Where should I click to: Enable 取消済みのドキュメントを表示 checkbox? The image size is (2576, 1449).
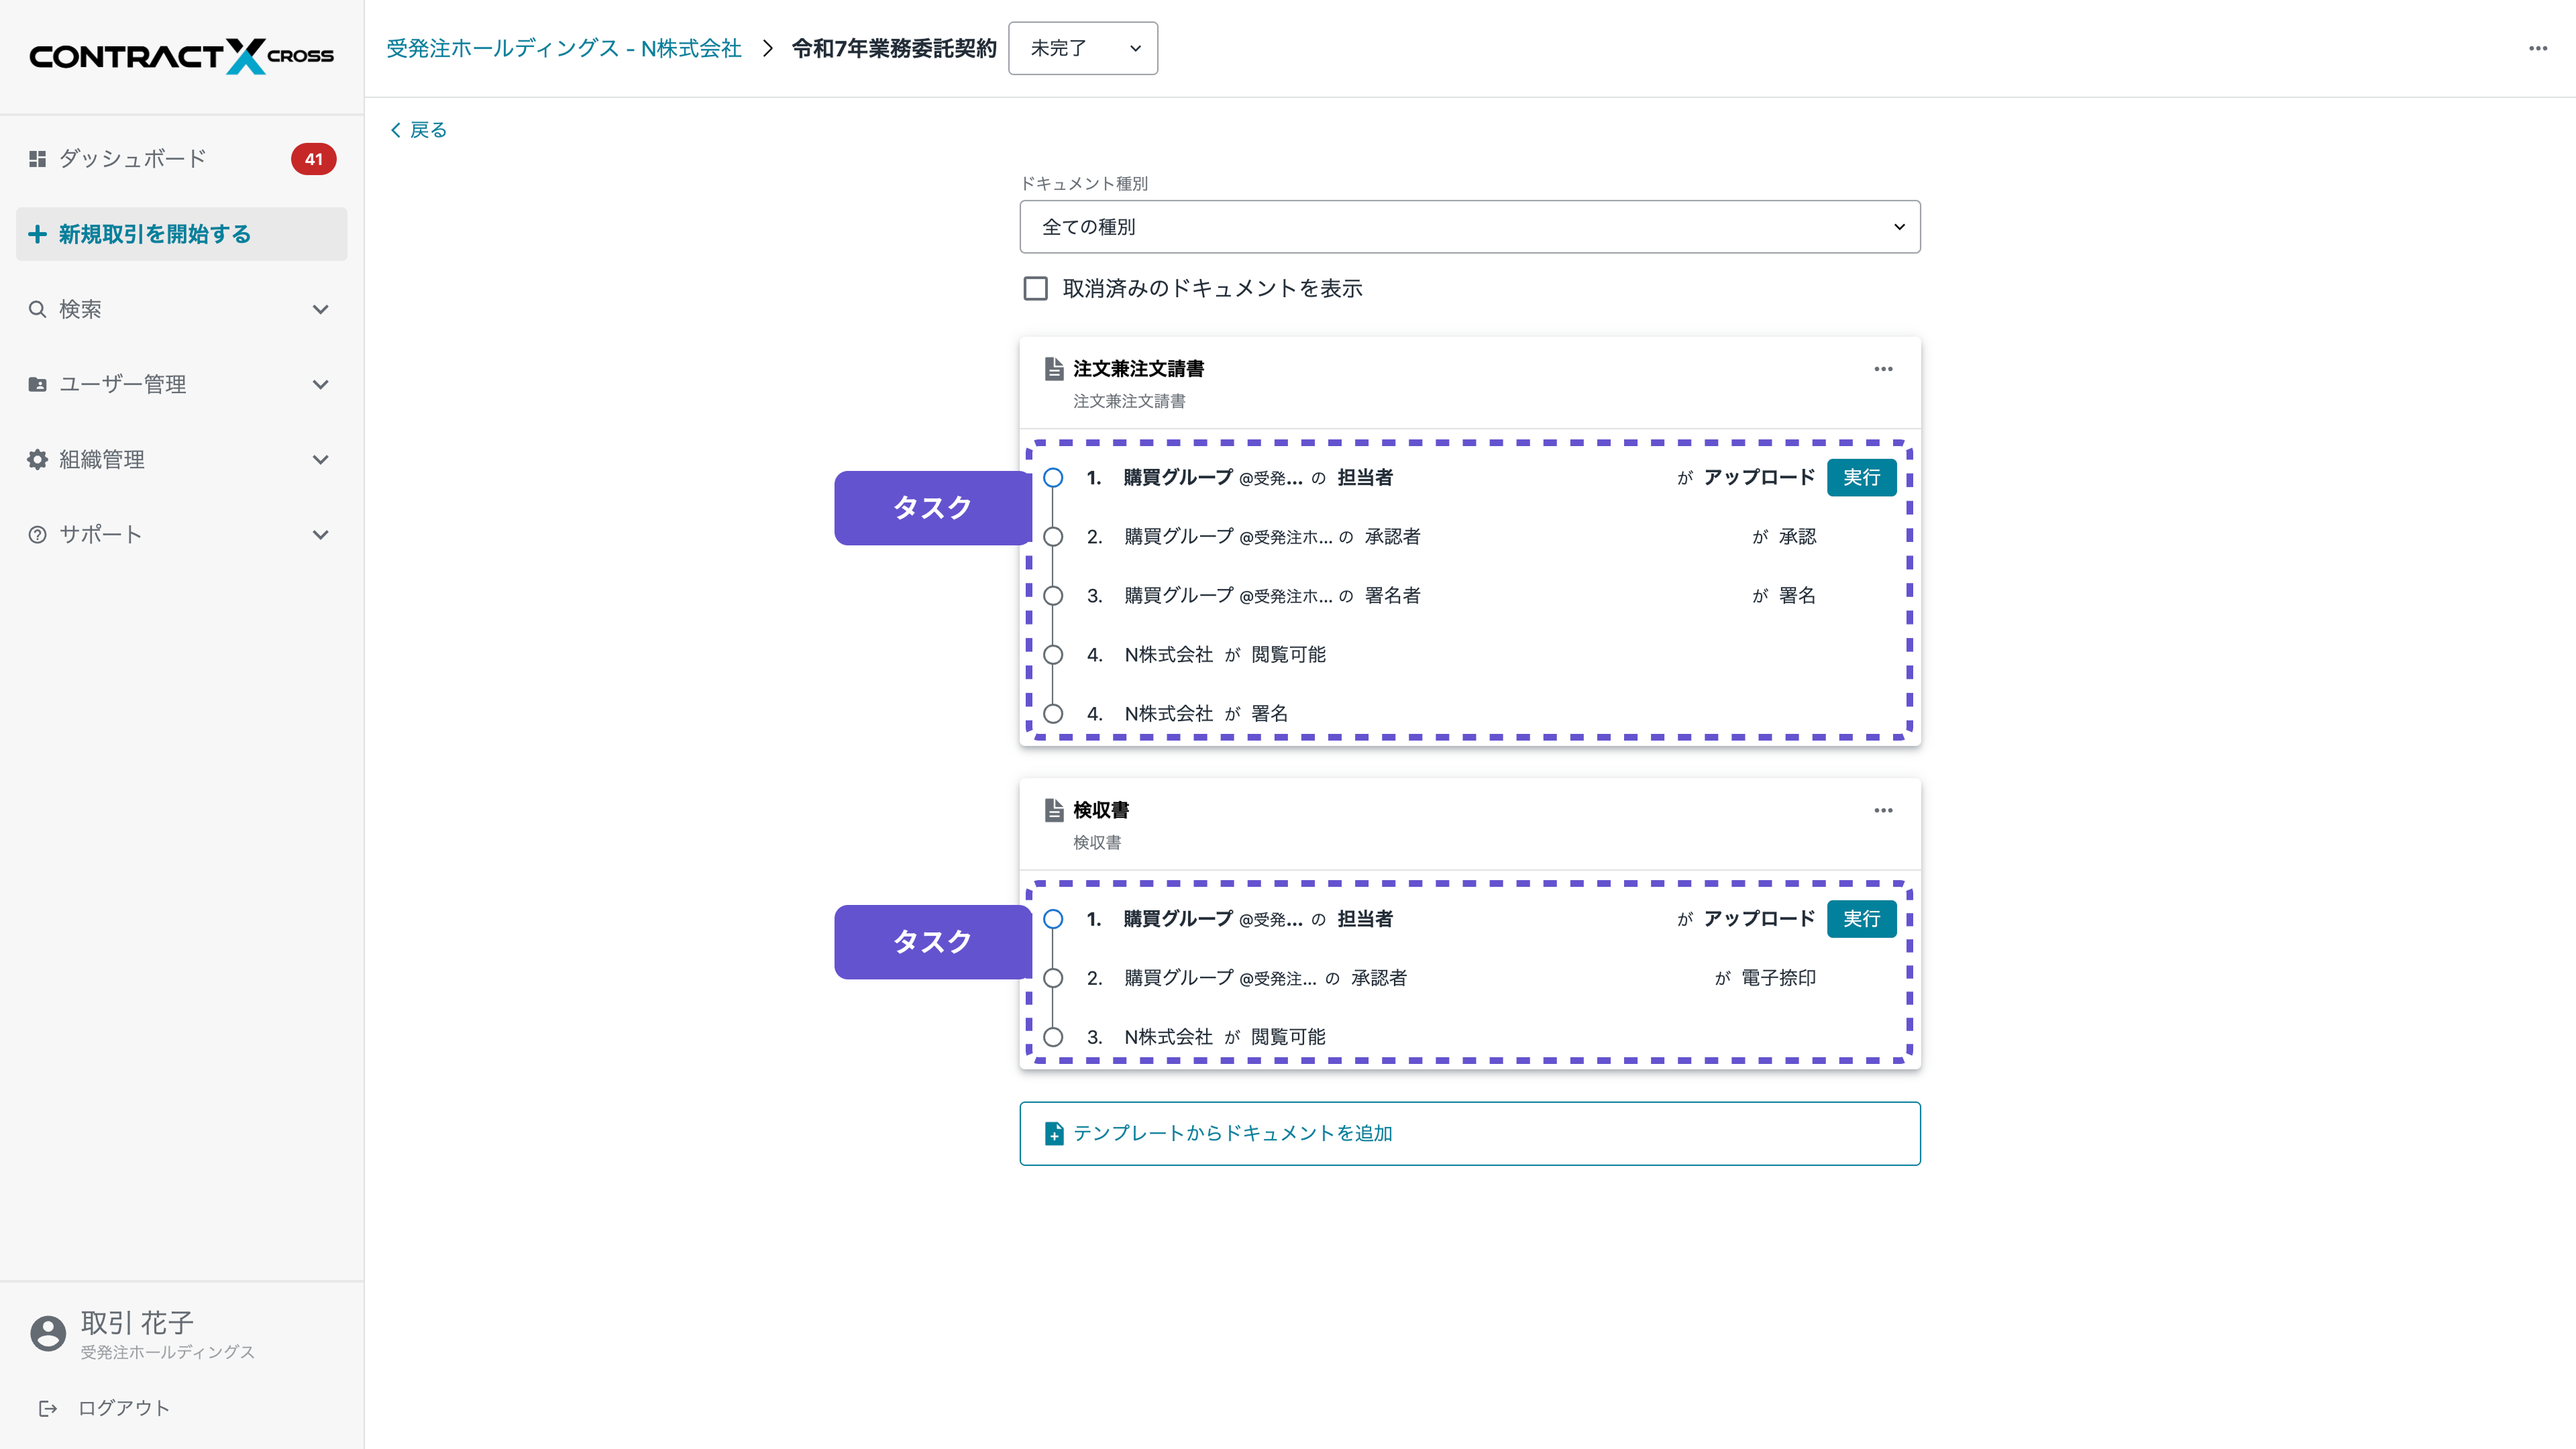click(1034, 288)
